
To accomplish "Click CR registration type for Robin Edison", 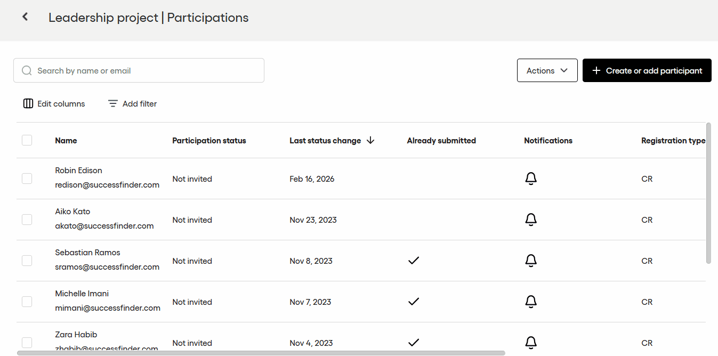I will 647,179.
